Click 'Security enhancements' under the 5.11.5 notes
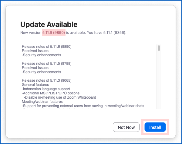Image resolution: width=182 pixels, height=144 pixels. (42, 72)
